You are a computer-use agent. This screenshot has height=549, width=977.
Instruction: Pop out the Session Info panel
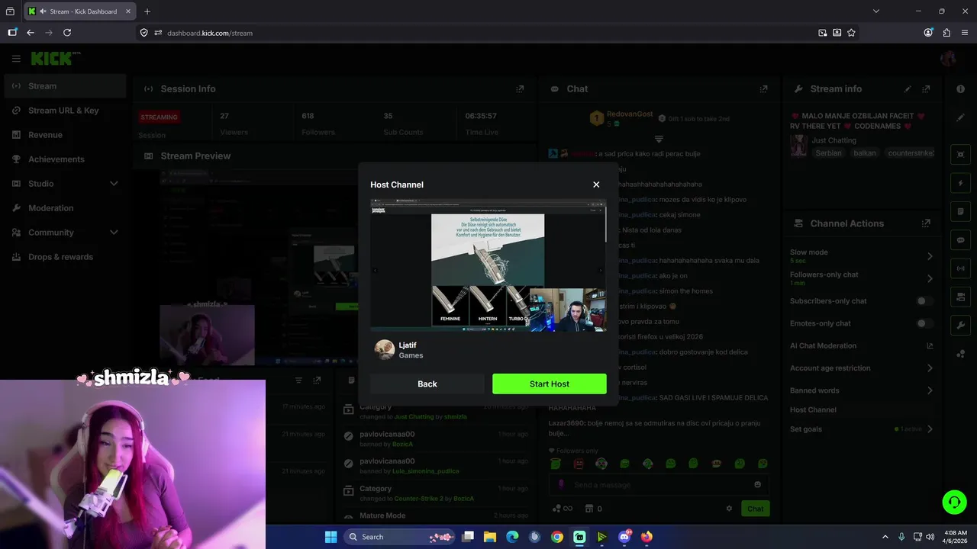click(520, 88)
